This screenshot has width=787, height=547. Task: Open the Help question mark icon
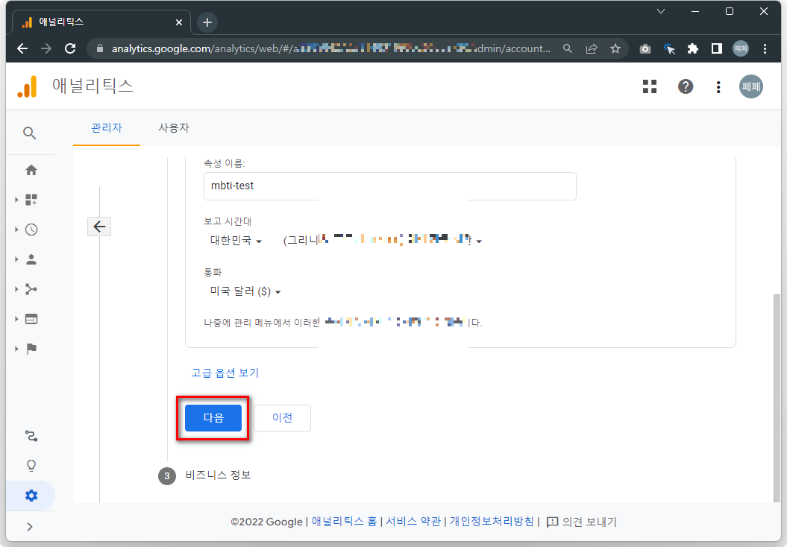(685, 86)
